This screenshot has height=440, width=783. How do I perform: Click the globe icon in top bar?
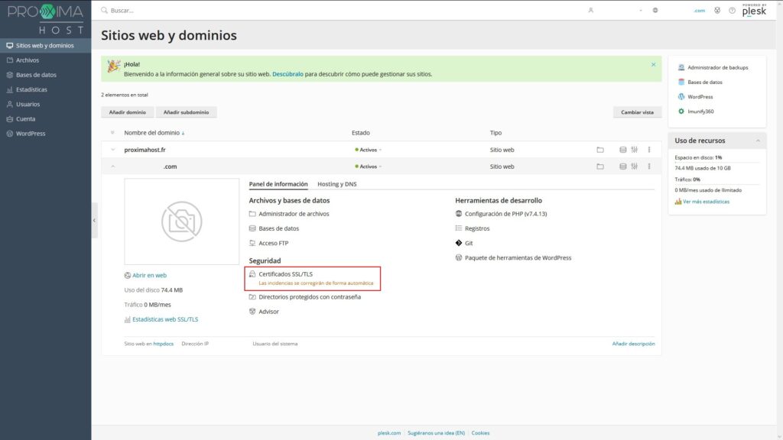(x=655, y=10)
